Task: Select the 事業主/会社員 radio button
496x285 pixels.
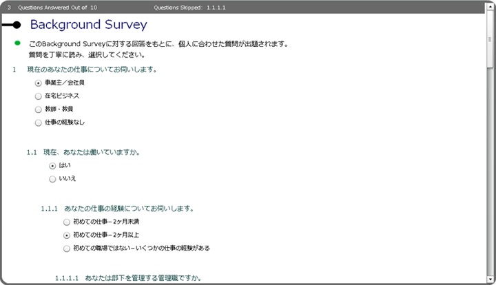Action: (x=39, y=83)
